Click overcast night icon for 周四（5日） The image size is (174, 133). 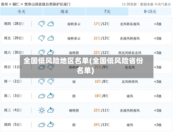pos(51,124)
